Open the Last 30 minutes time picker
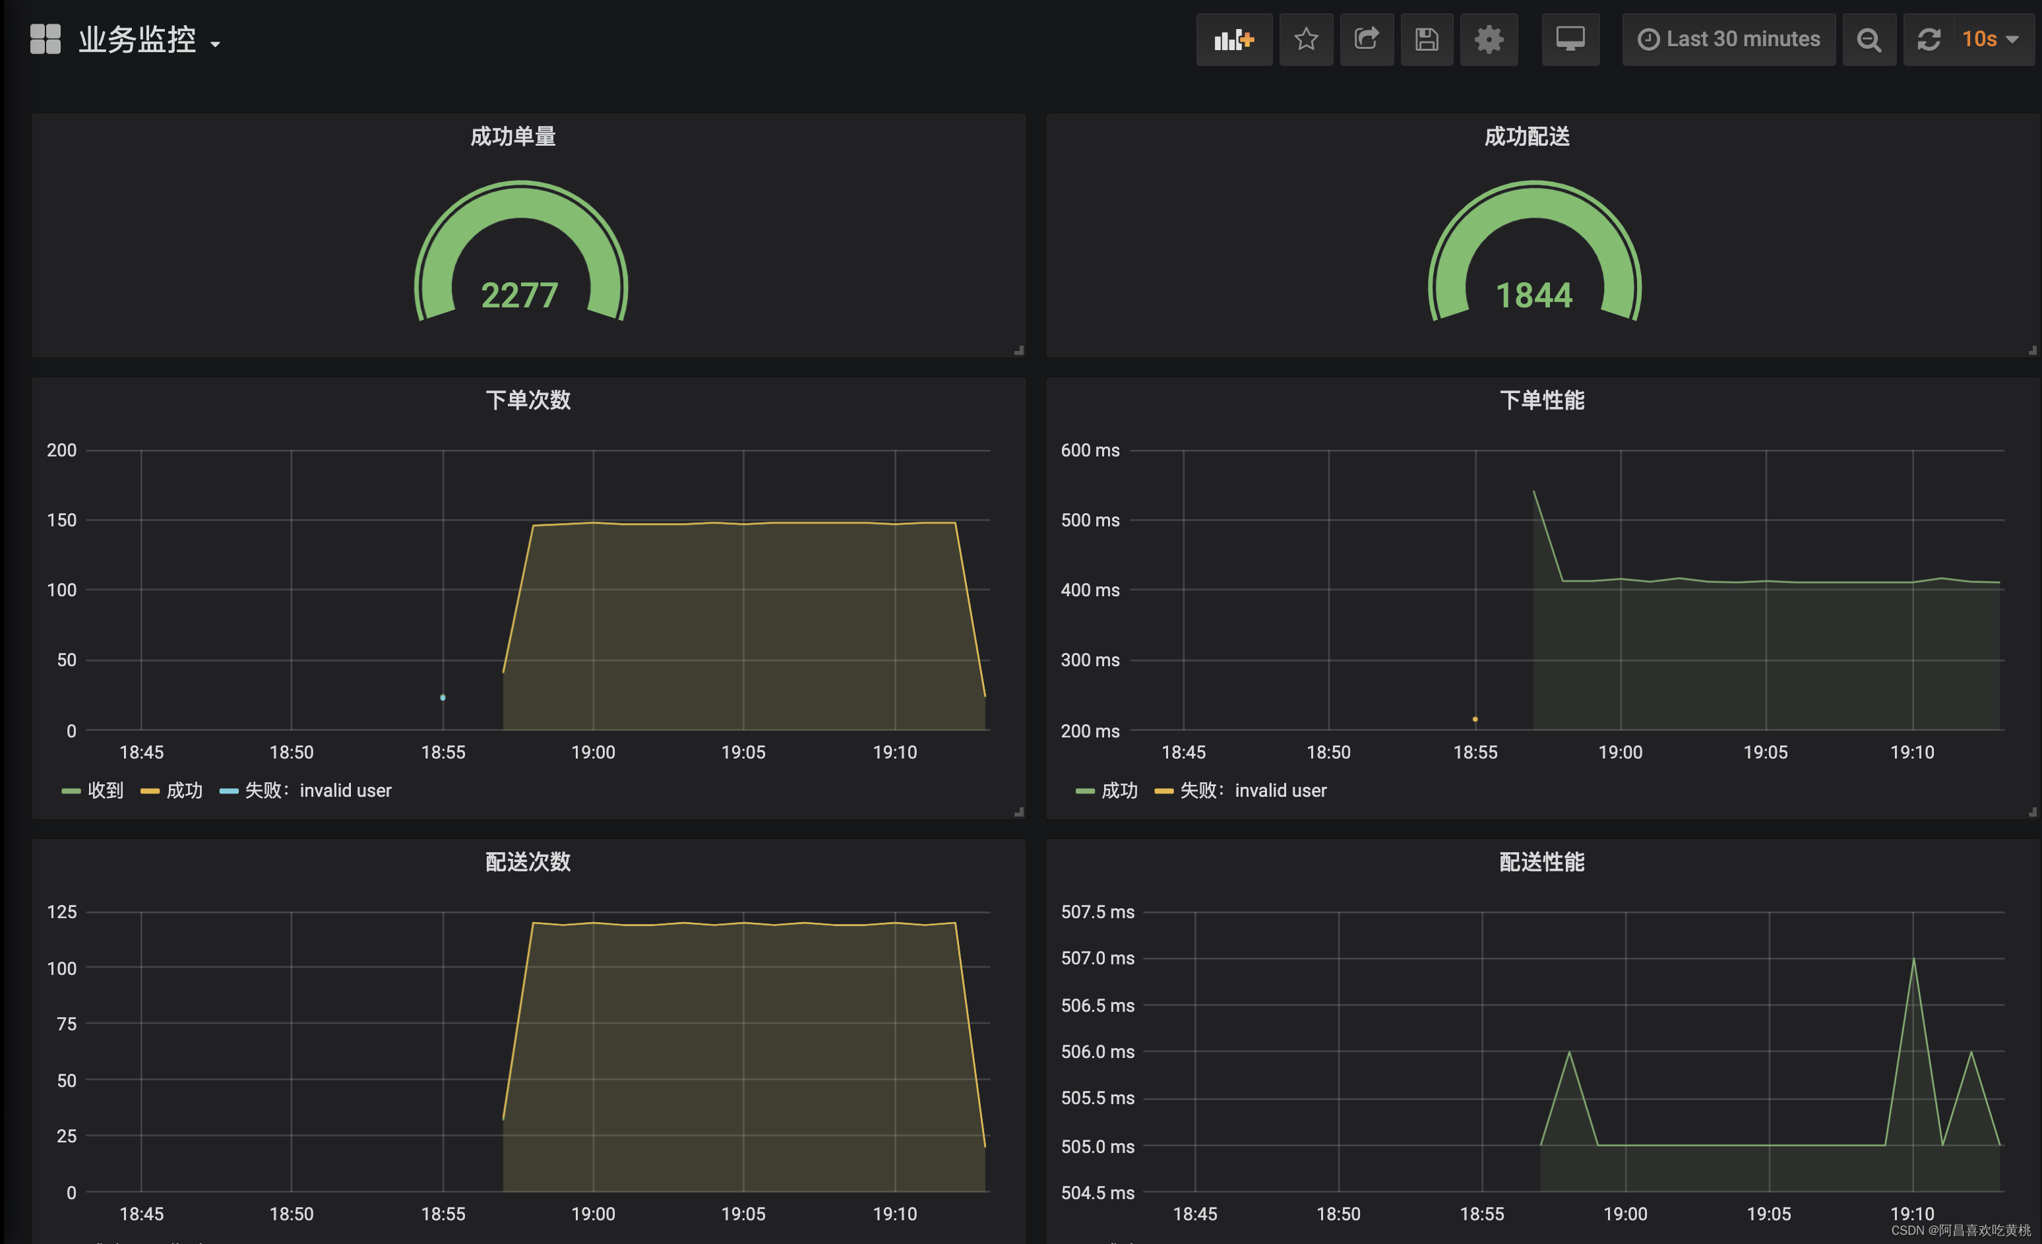Image resolution: width=2042 pixels, height=1244 pixels. (1729, 39)
